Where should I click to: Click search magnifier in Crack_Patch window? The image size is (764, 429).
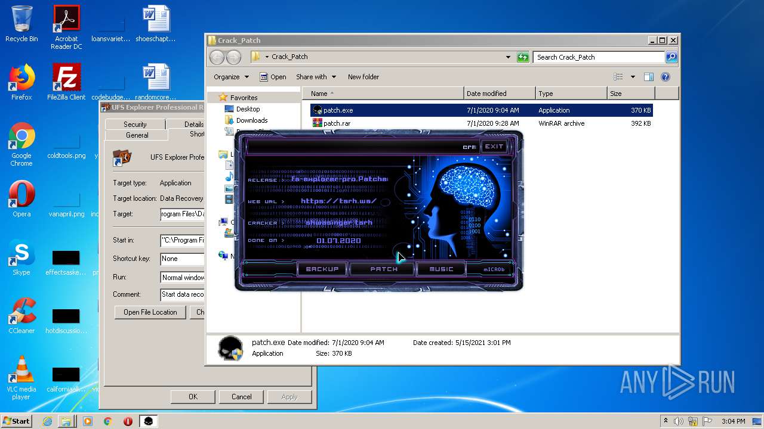click(x=671, y=57)
